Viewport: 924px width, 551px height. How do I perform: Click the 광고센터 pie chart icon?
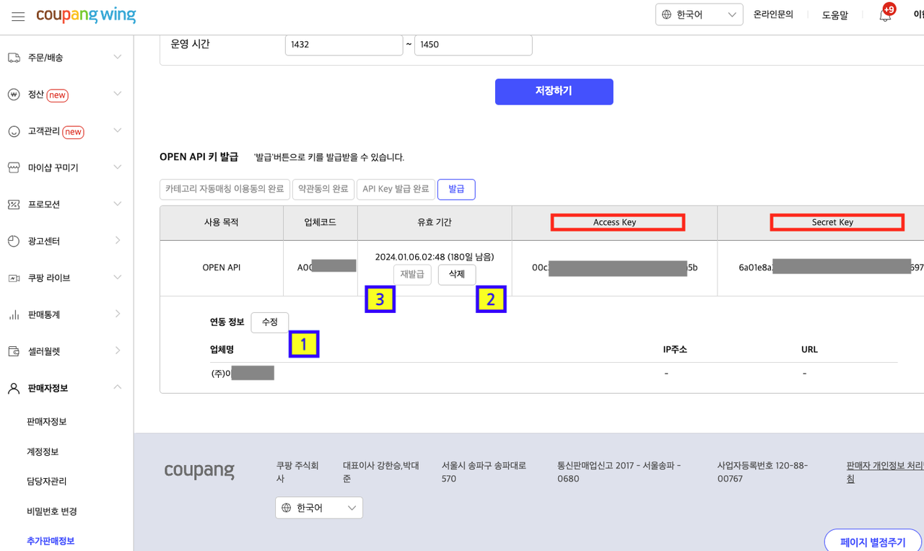coord(14,241)
